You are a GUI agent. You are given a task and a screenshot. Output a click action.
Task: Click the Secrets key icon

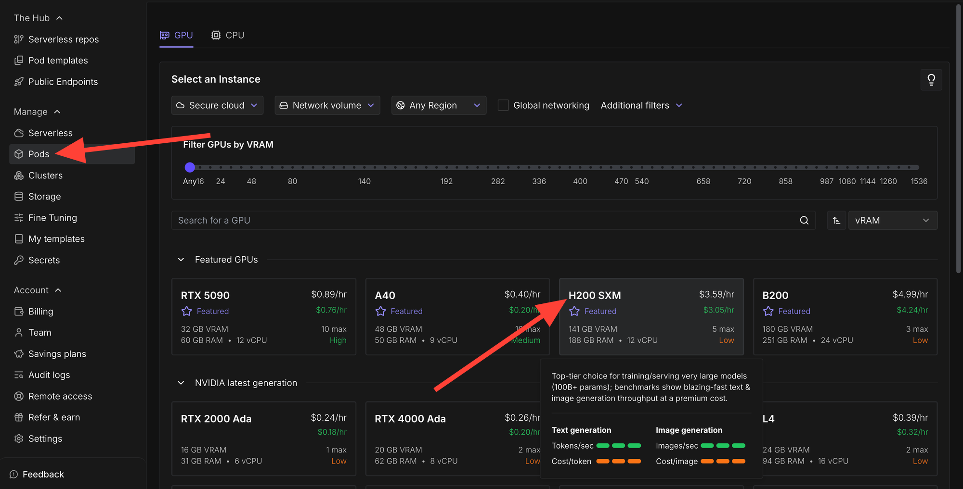[19, 260]
